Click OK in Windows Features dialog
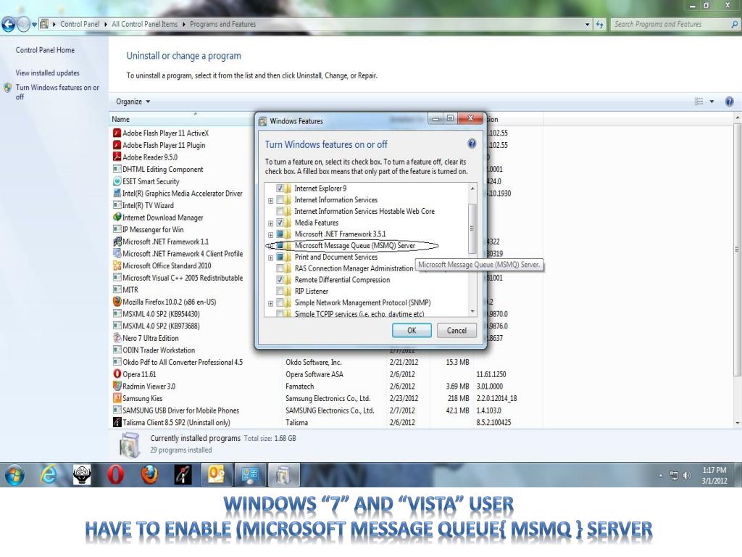The width and height of the screenshot is (742, 557). (x=412, y=330)
